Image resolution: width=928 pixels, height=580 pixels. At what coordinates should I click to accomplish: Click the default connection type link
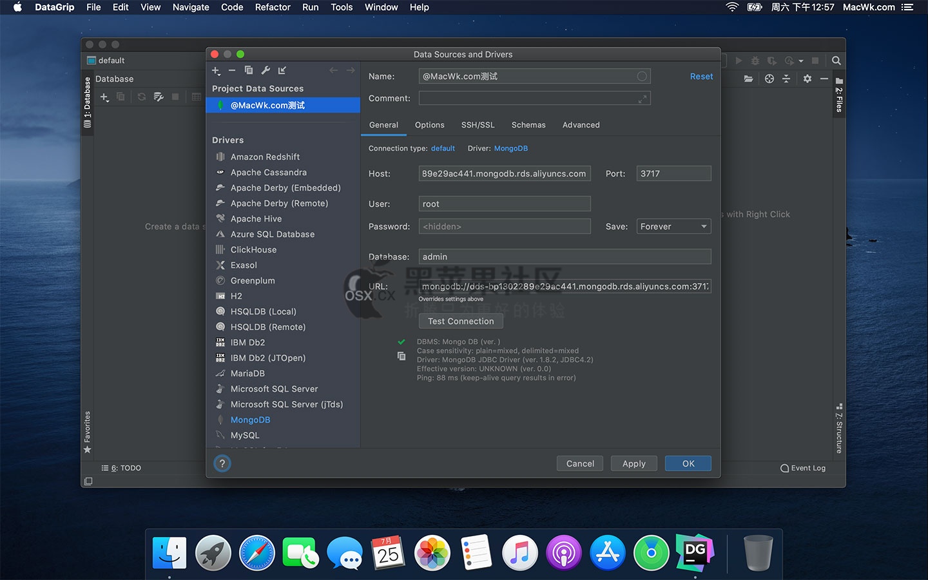pos(443,148)
